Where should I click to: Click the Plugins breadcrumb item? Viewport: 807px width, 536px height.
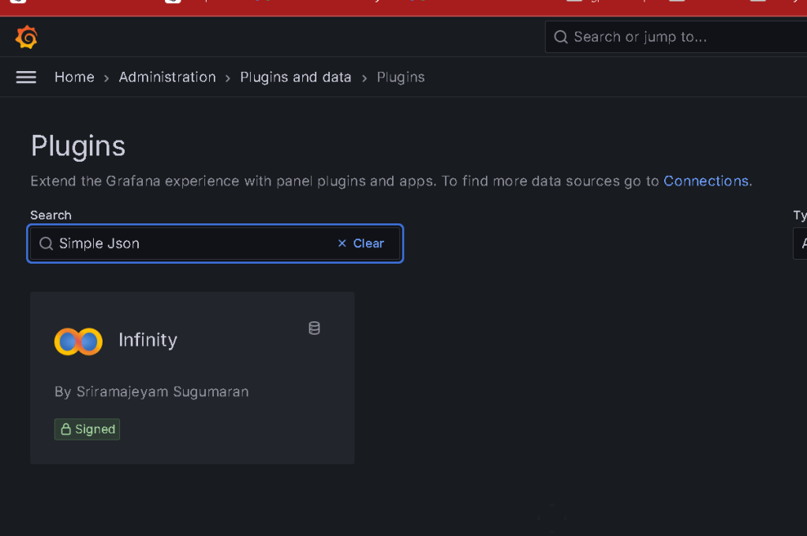click(401, 77)
